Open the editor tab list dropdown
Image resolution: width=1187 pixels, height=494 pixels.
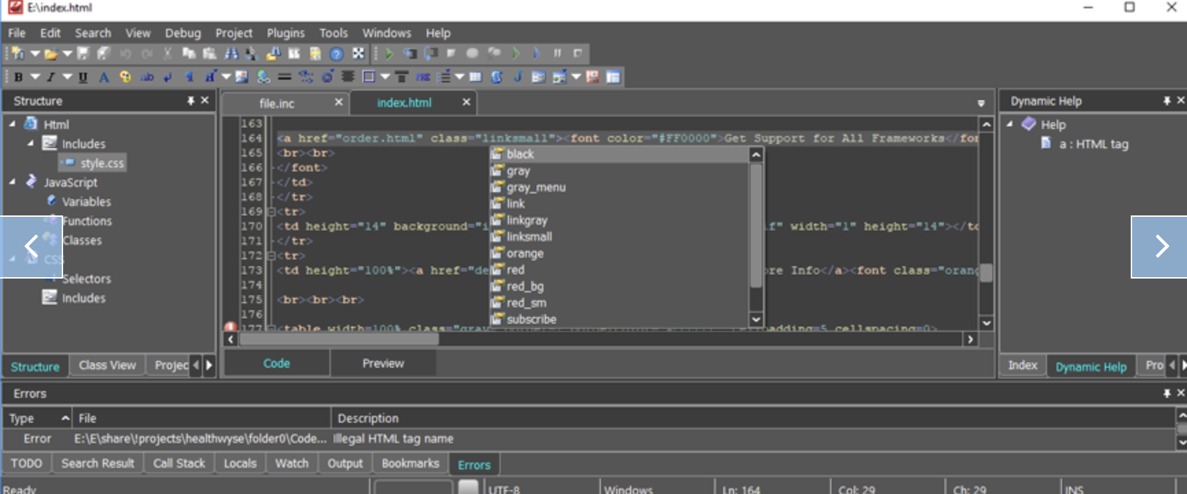click(980, 103)
